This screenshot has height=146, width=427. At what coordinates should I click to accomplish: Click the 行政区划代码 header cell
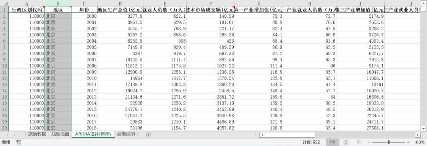[x=27, y=9]
